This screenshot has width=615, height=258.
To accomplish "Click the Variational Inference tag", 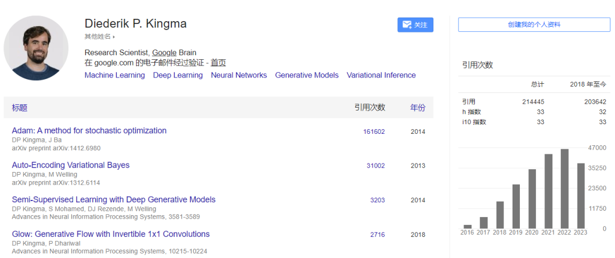I will pyautogui.click(x=381, y=75).
